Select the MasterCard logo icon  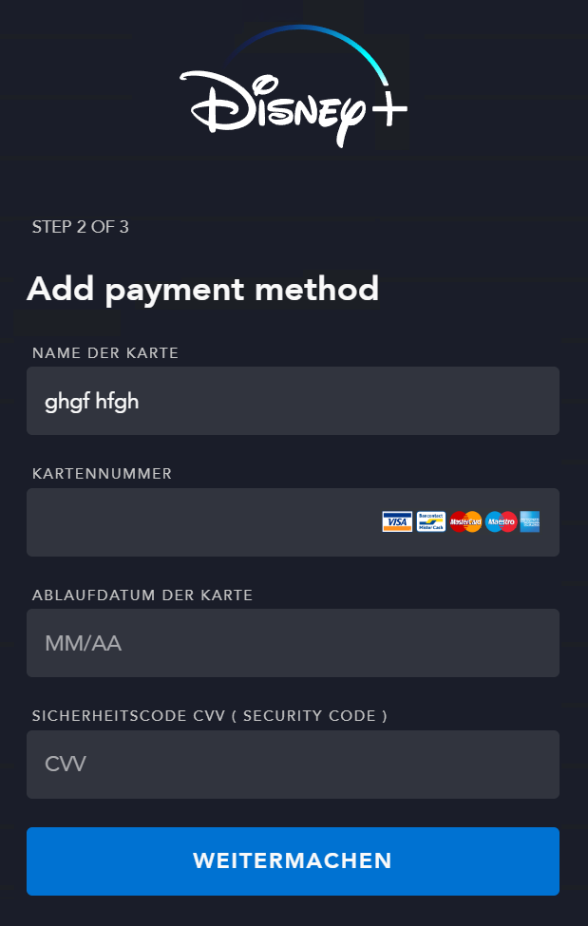[465, 521]
